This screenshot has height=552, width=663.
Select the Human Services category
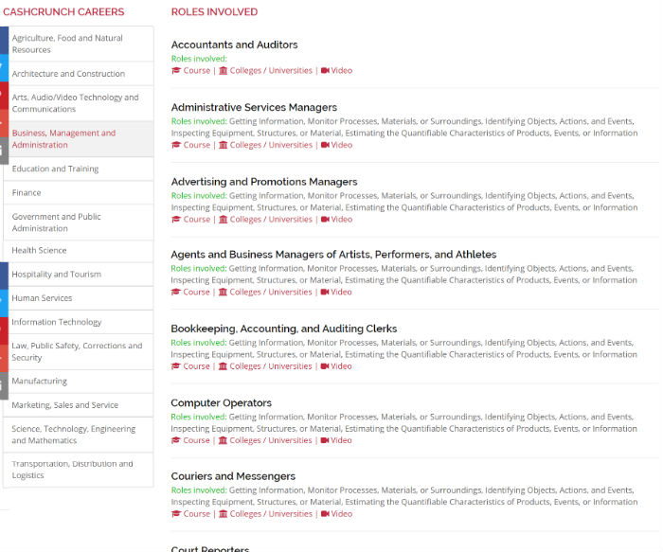pyautogui.click(x=79, y=298)
